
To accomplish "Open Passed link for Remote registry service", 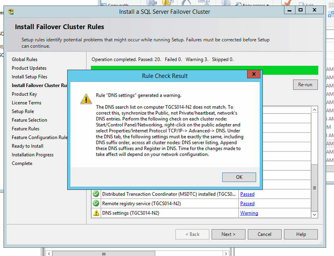I will tap(247, 204).
